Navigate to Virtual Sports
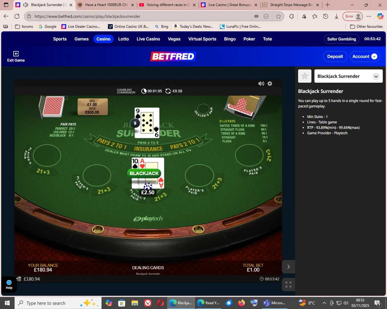The image size is (387, 309). click(x=202, y=39)
